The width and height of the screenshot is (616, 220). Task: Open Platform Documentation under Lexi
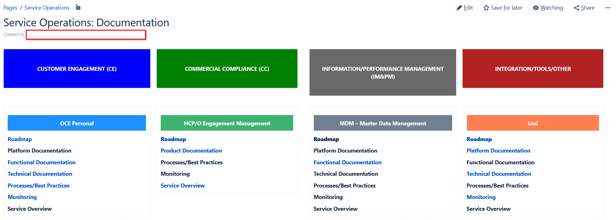pyautogui.click(x=498, y=151)
